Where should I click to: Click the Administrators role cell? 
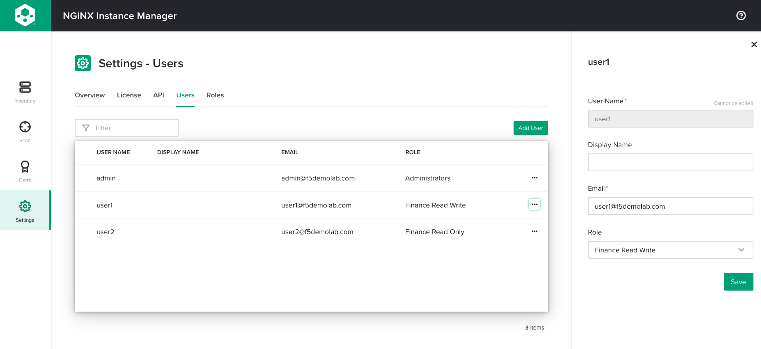[428, 178]
